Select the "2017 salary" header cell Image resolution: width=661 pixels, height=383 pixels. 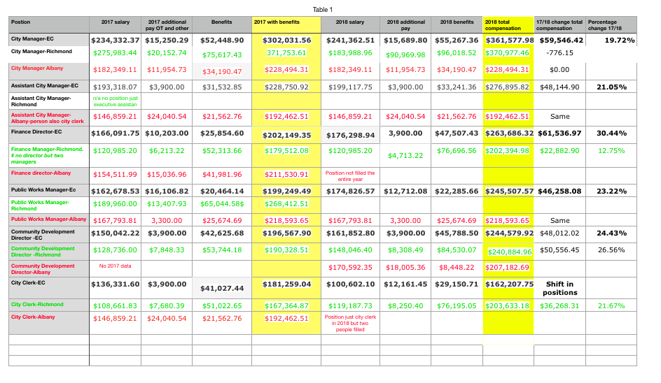tap(115, 22)
